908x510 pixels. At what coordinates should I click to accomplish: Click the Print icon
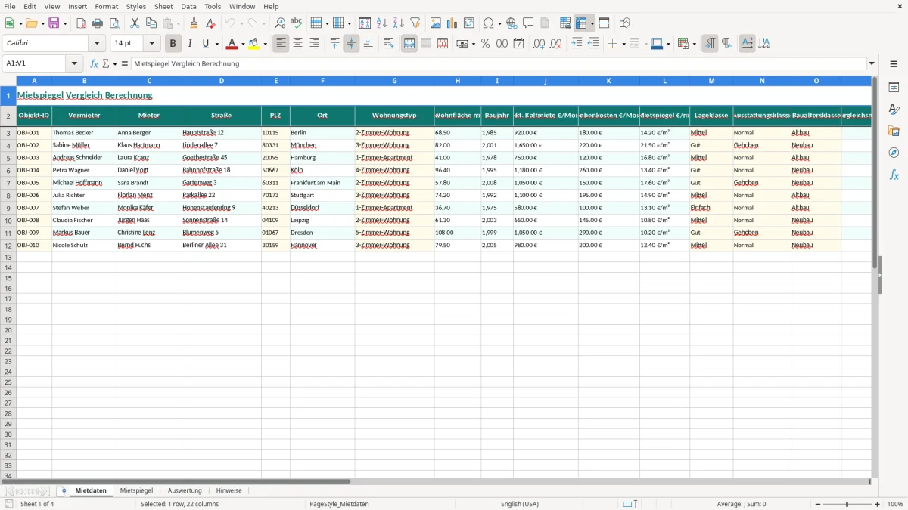coord(98,23)
